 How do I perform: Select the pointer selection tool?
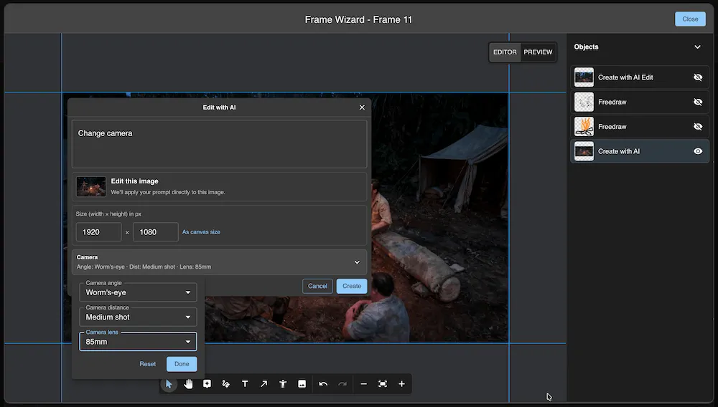pyautogui.click(x=169, y=384)
